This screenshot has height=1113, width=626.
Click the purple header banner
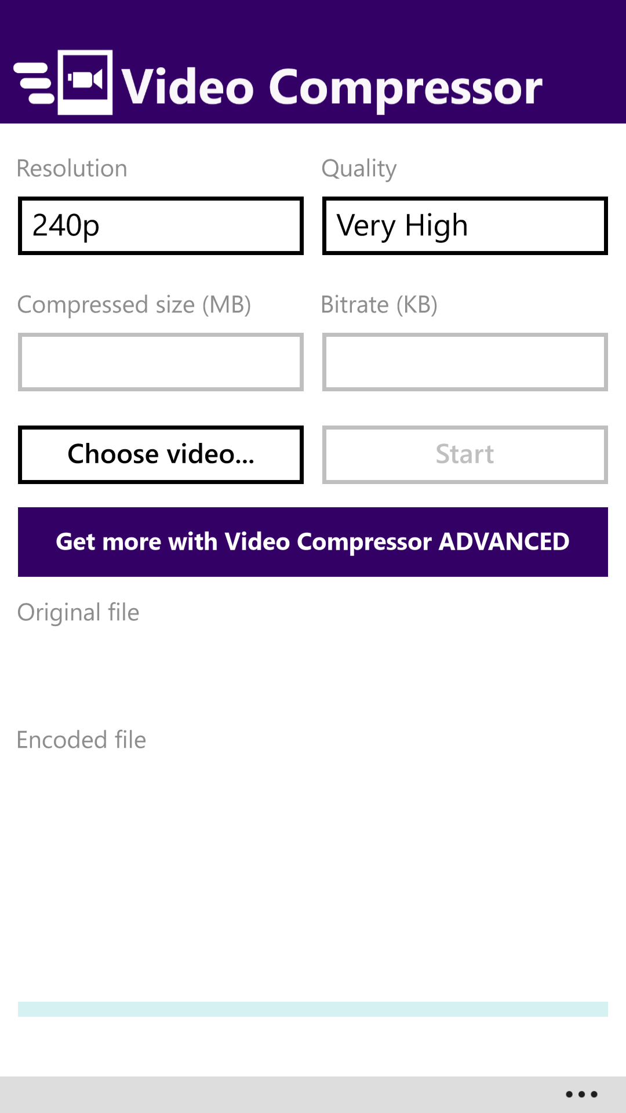tap(313, 61)
